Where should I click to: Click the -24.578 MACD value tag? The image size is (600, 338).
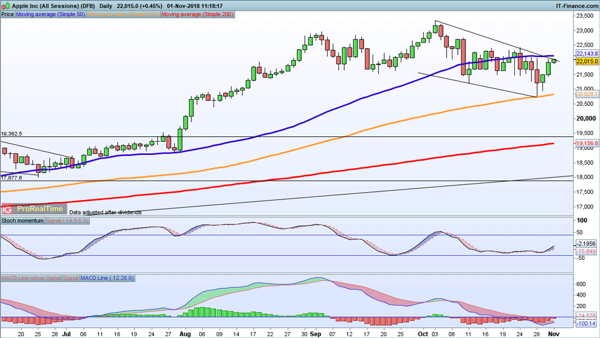[x=586, y=316]
